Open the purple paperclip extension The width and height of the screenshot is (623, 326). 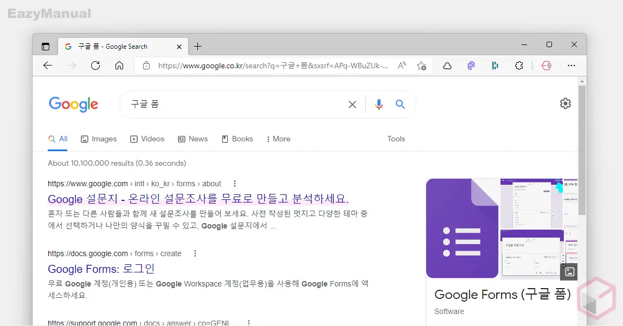click(x=471, y=66)
